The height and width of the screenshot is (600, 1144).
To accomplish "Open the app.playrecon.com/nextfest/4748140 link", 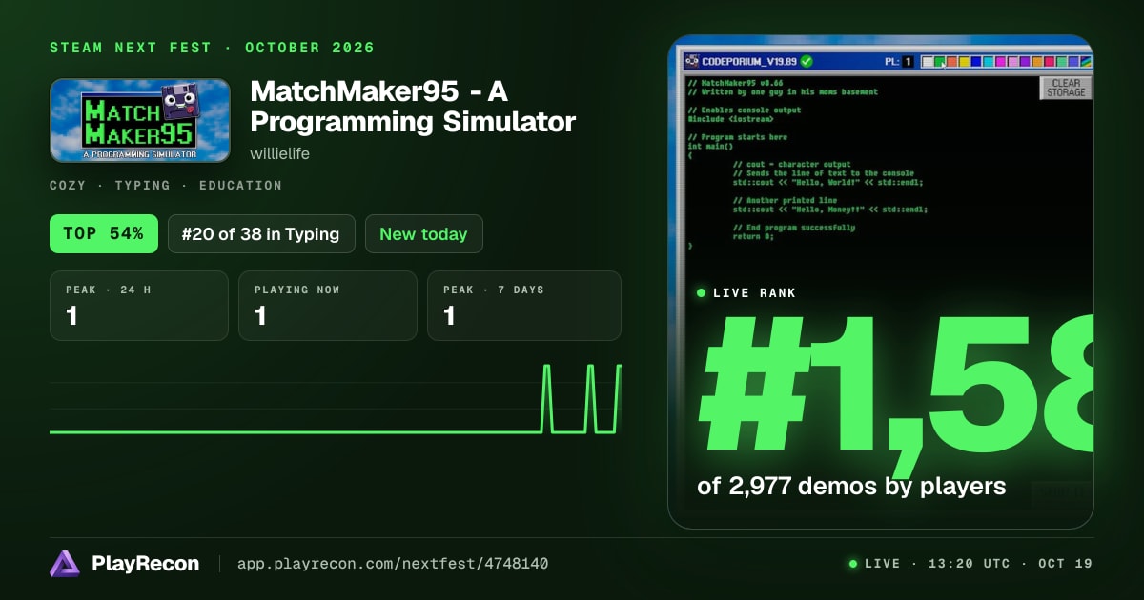I will [393, 564].
